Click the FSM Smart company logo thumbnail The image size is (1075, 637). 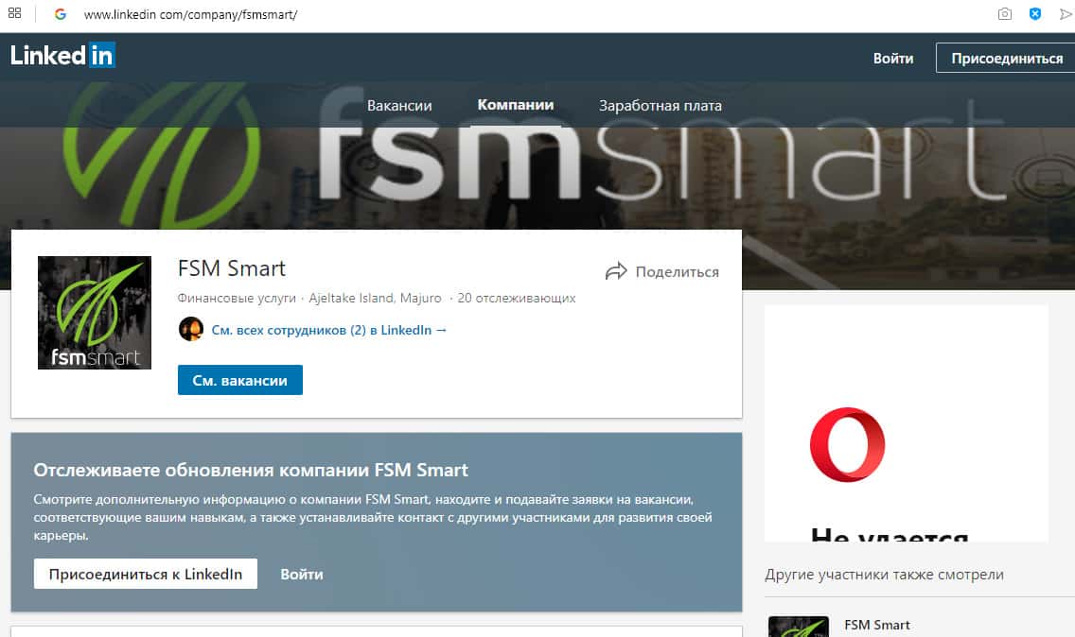(95, 313)
